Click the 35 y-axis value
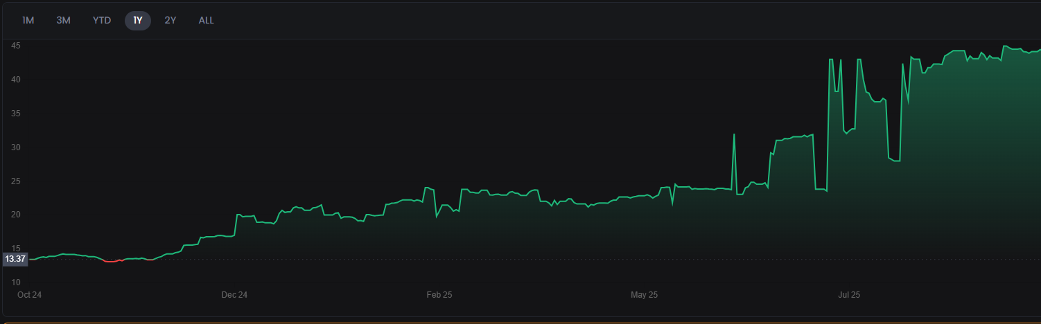The width and height of the screenshot is (1041, 324). 15,114
